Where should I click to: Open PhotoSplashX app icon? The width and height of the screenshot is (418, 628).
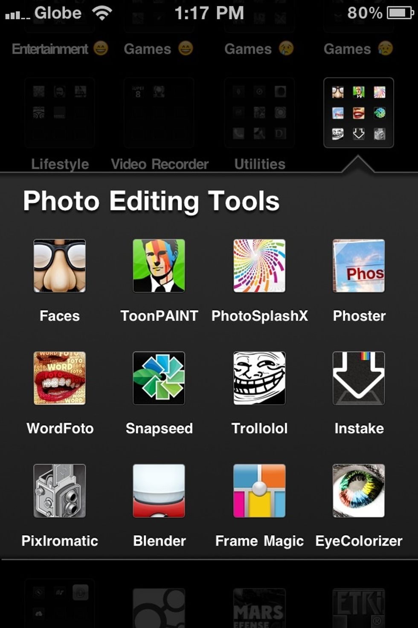point(259,266)
